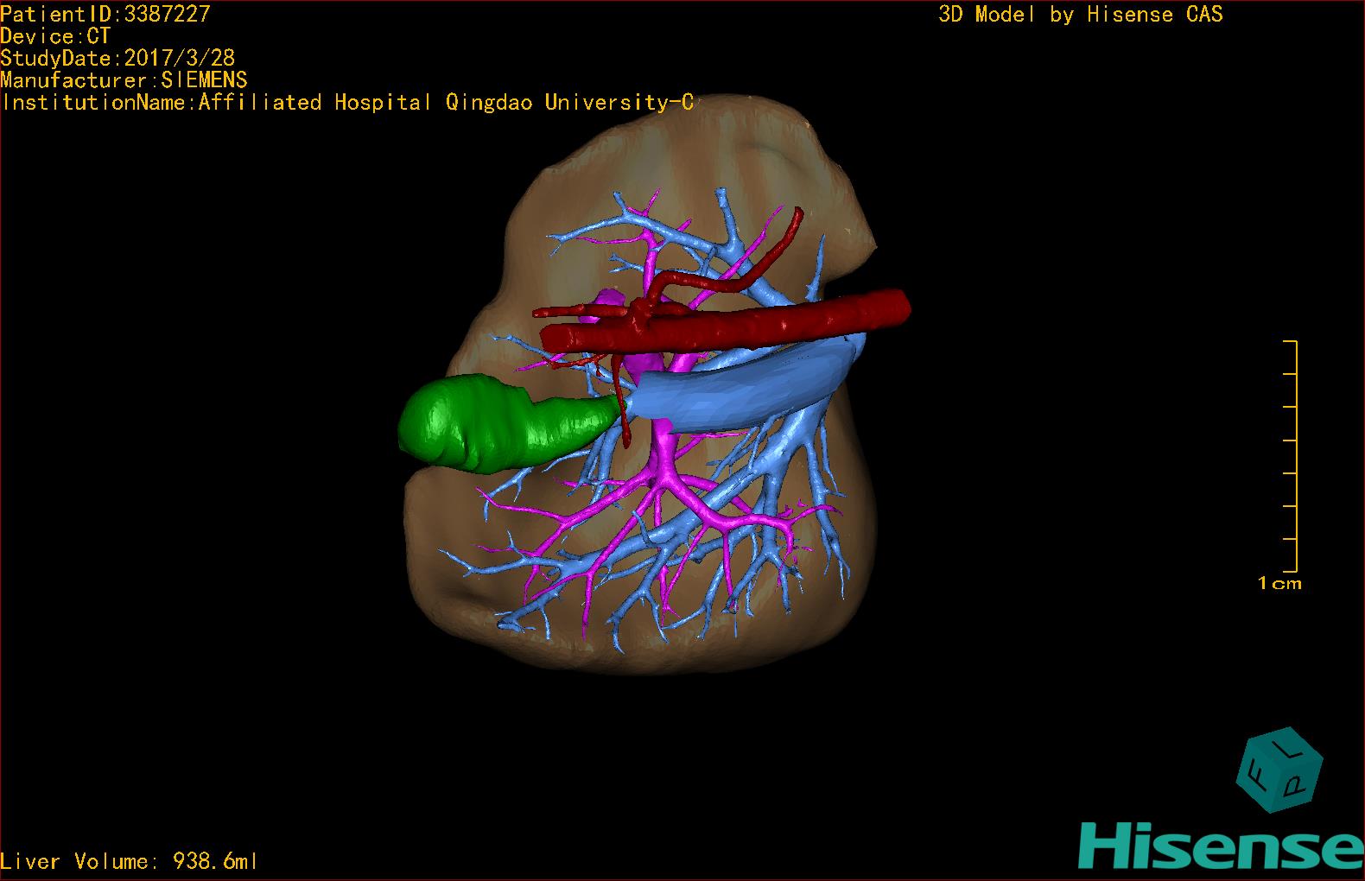Click the Manufacturer:SIEMENS text
The width and height of the screenshot is (1365, 881).
coord(124,80)
